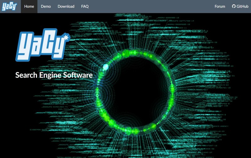Open the Home menu item
Image resolution: width=251 pixels, height=158 pixels.
[29, 6]
